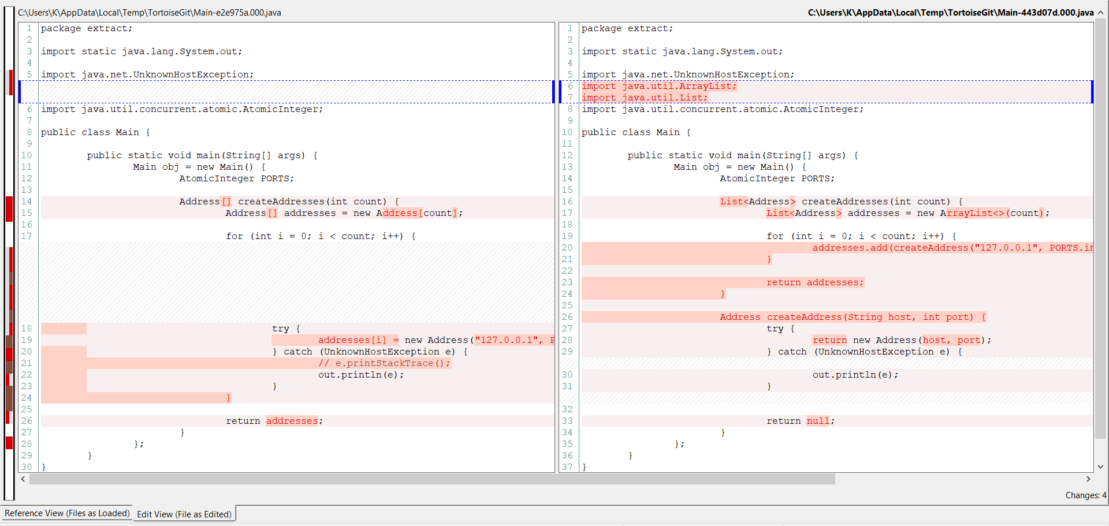This screenshot has height=526, width=1109.
Task: Select the return addresses changed line
Action: [815, 282]
